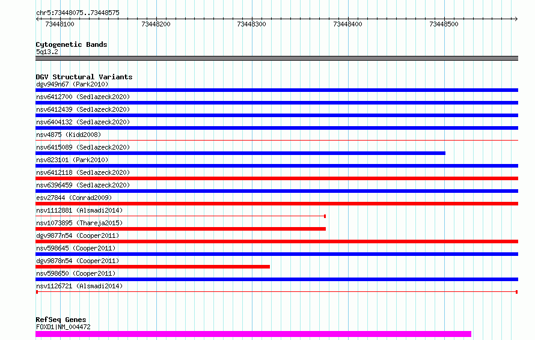
Task: Click the 73448100 ruler tick label
Action: point(60,24)
